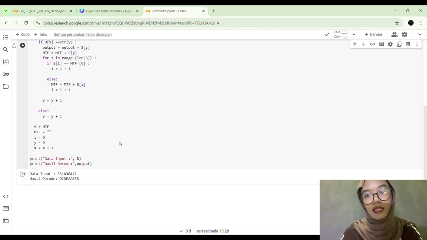This screenshot has height=240, width=427.
Task: Go back in browser
Action: click(x=6, y=23)
